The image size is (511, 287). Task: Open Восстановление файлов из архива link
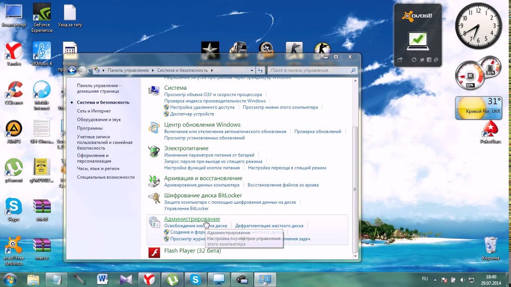tap(283, 185)
